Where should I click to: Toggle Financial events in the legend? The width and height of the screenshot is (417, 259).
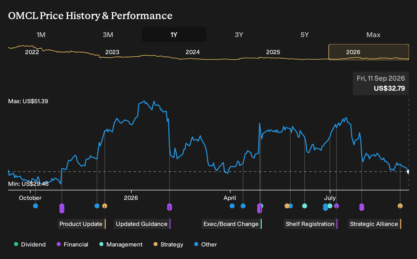coord(73,244)
